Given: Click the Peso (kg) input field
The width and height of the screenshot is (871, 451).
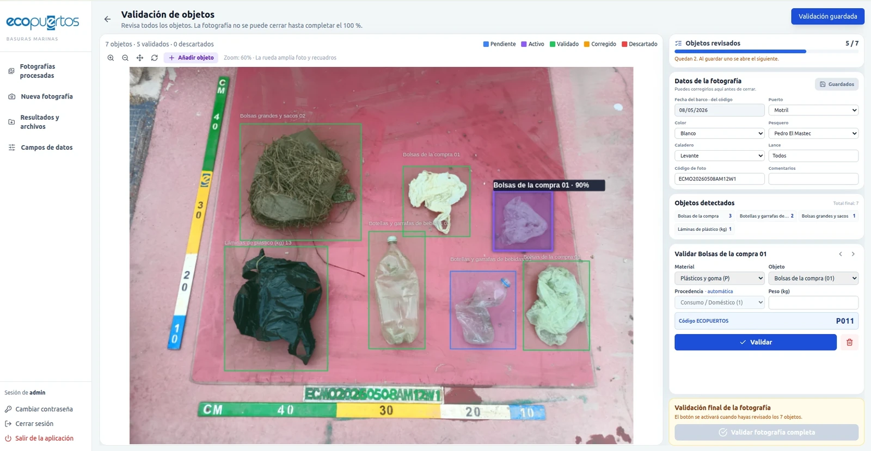Looking at the screenshot, I should (813, 302).
